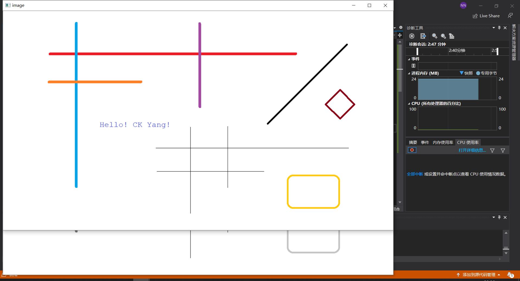Click the lower panel scroll up arrow
The image size is (520, 281).
point(506,233)
